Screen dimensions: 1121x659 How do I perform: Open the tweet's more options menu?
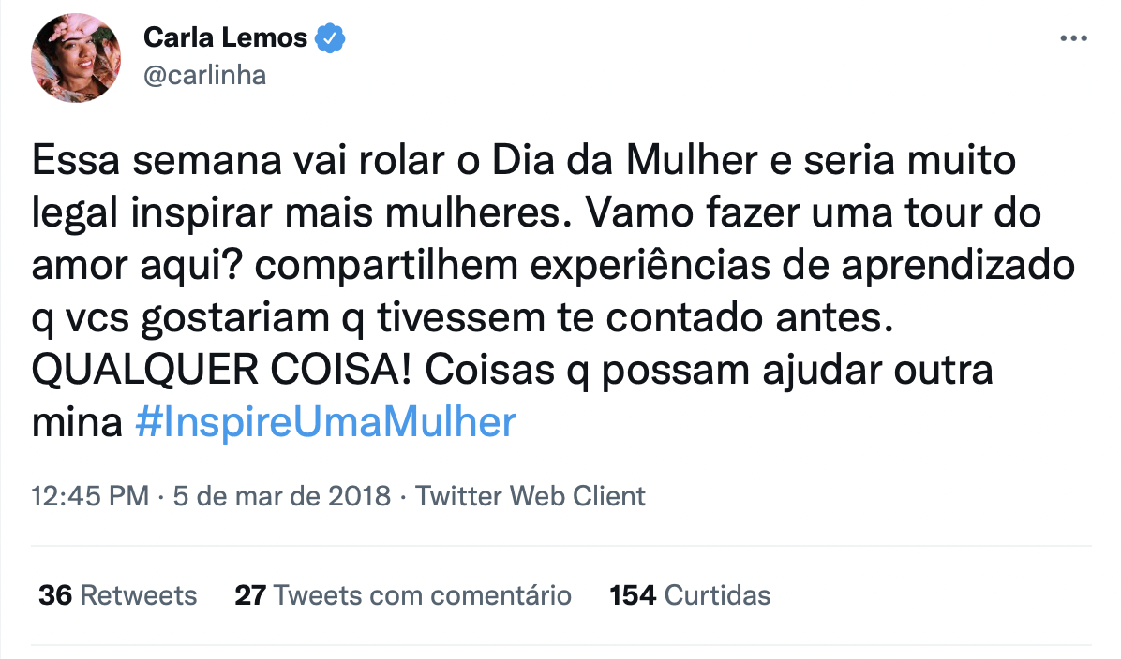1072,38
